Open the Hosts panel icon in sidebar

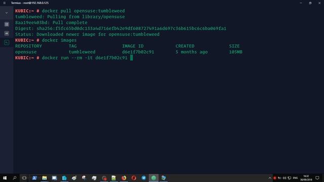click(7, 24)
